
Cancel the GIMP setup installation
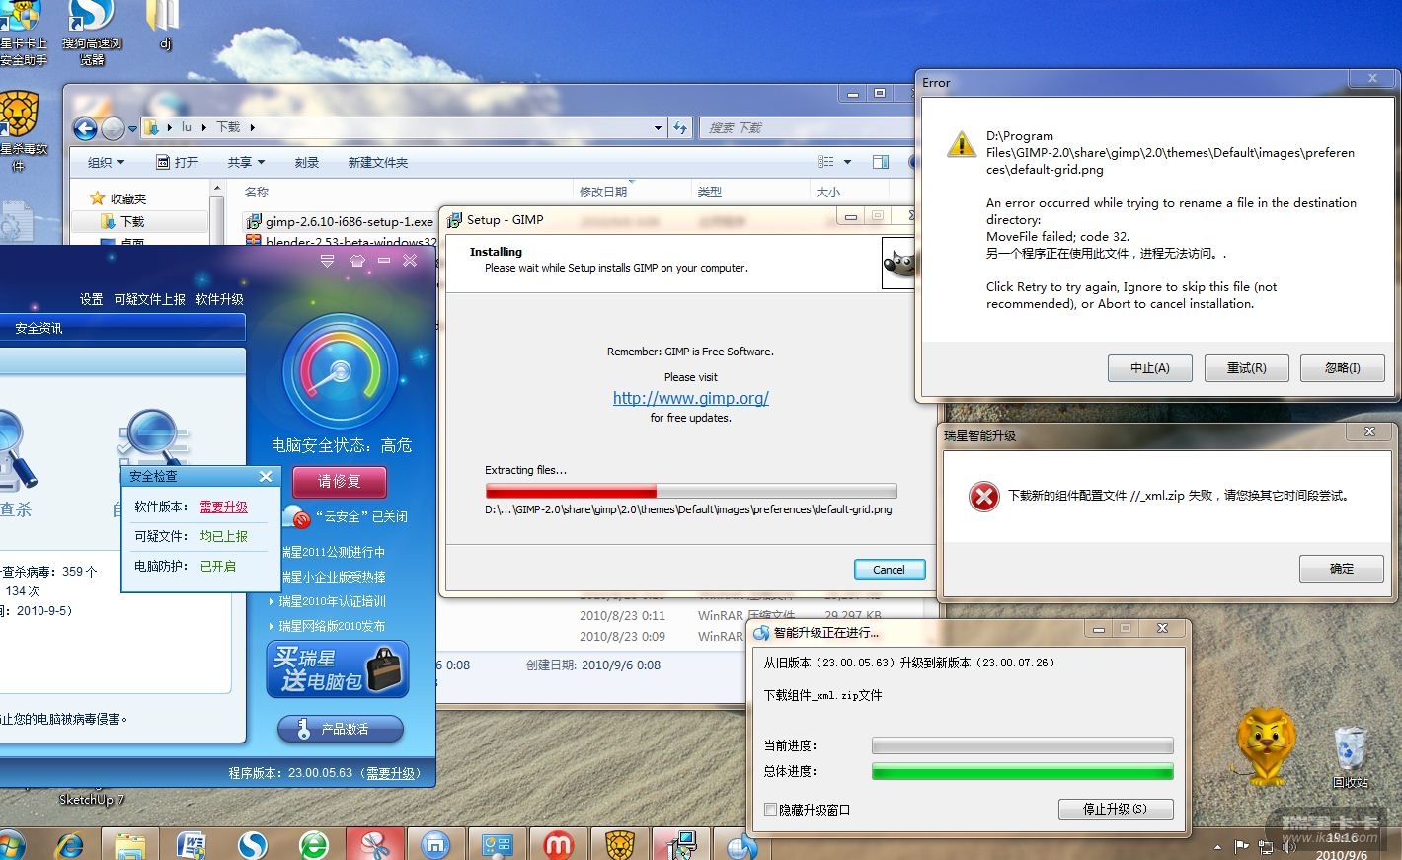click(889, 570)
